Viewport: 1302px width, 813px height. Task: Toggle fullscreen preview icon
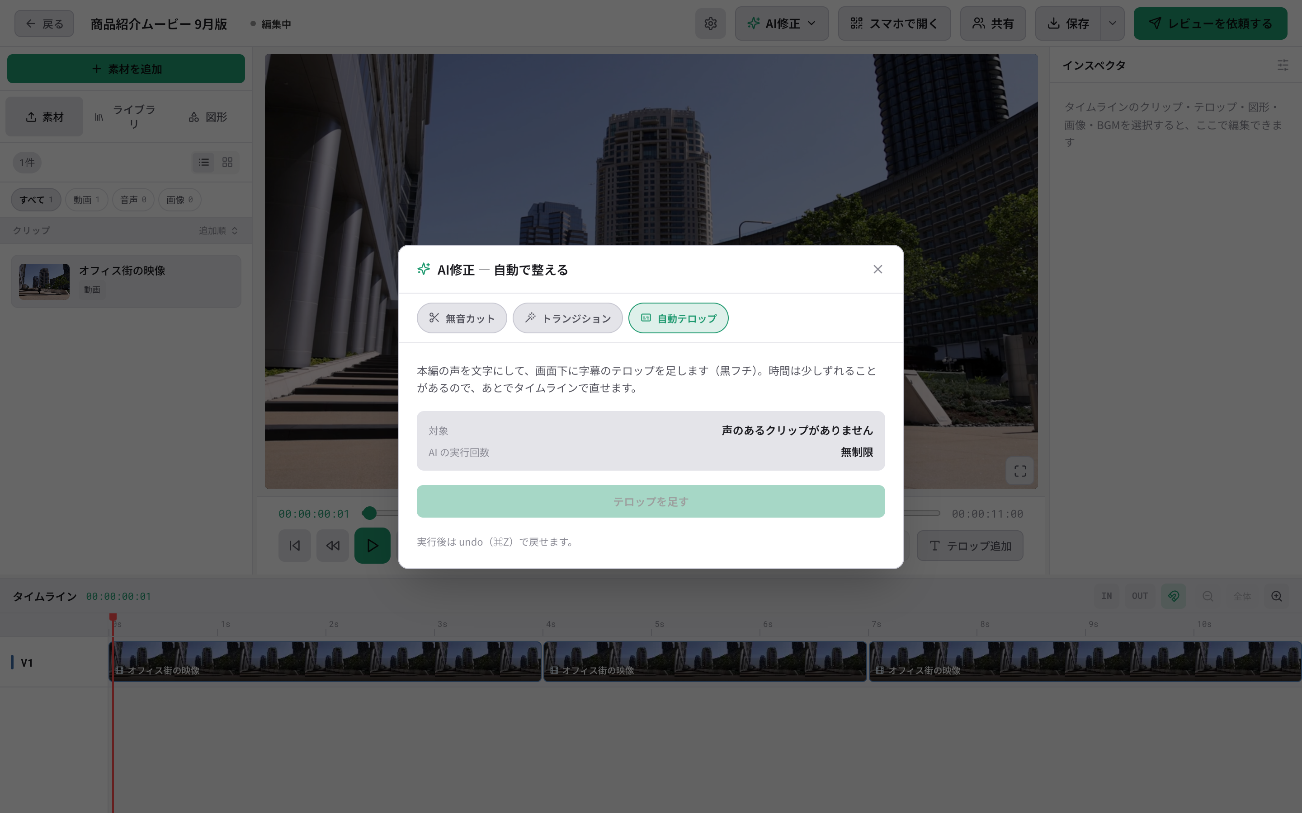1019,472
